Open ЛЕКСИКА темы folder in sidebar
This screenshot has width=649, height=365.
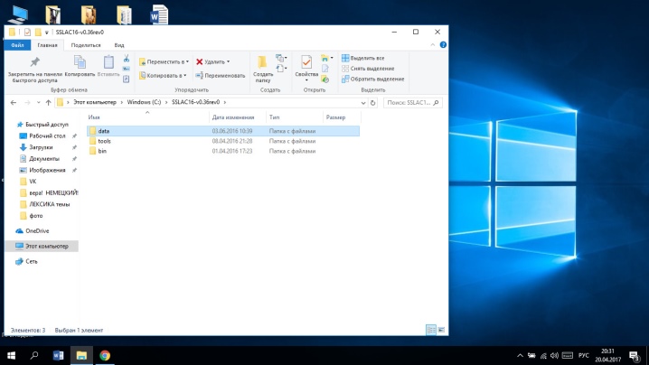pyautogui.click(x=44, y=204)
